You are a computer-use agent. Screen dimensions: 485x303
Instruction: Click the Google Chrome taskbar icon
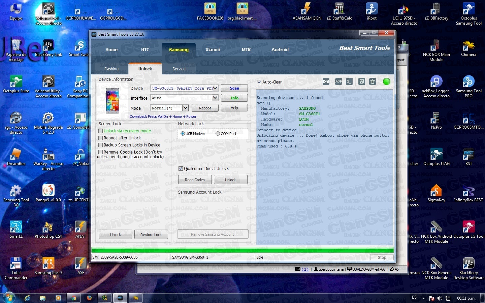coord(73,298)
